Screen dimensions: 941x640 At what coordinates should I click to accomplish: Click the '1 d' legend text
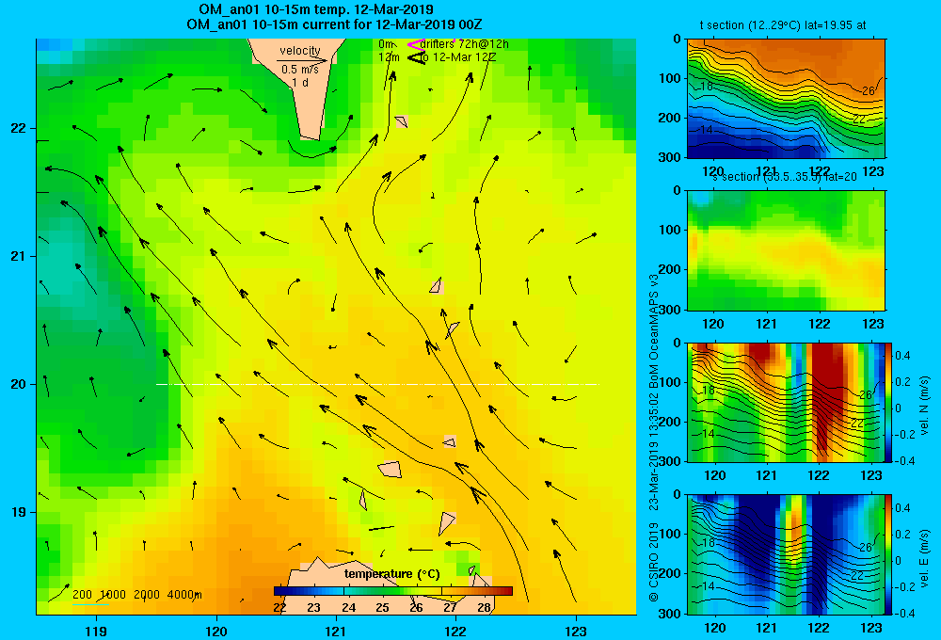coord(300,82)
